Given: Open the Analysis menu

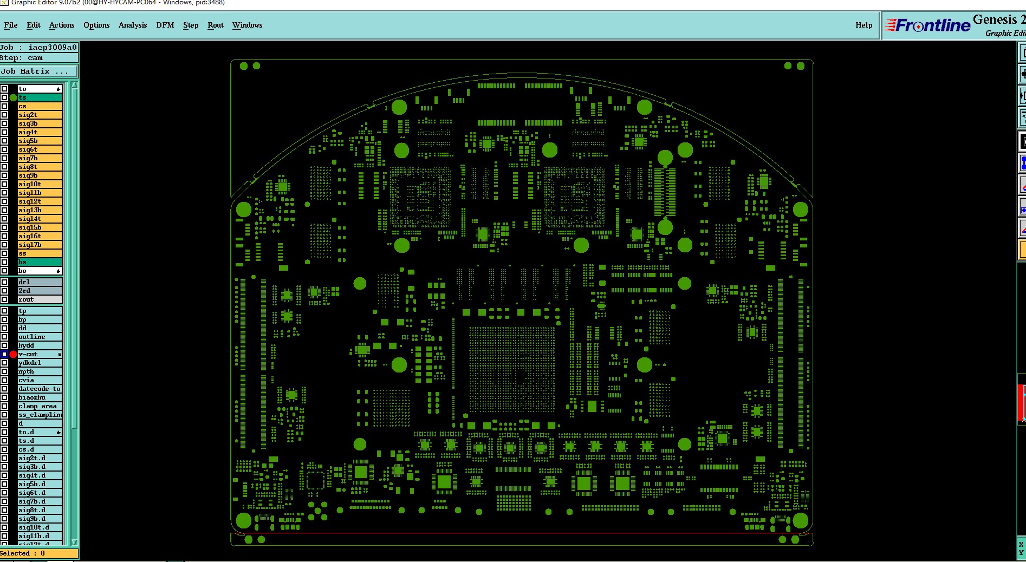Looking at the screenshot, I should pos(133,25).
